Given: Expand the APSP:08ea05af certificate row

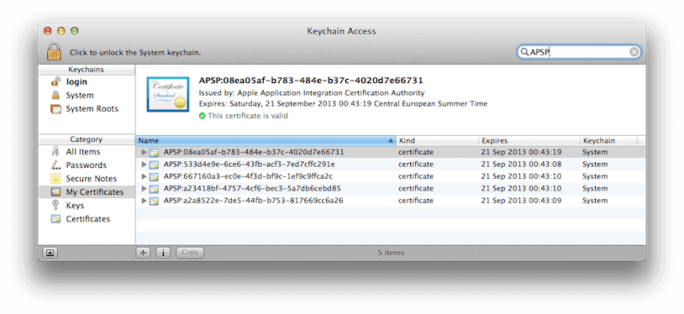Looking at the screenshot, I should tap(145, 152).
